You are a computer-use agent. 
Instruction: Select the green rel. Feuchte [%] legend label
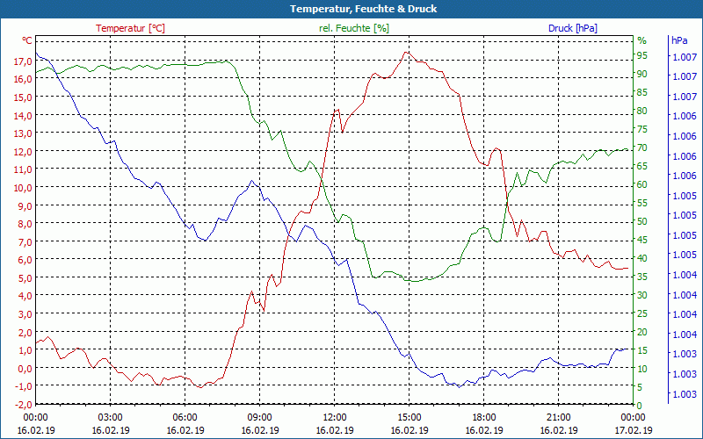[354, 28]
